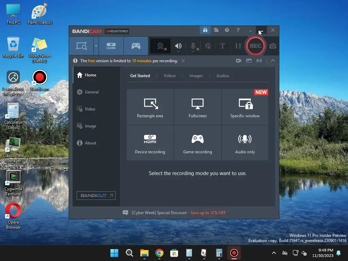Open the Home section in sidebar
Image resolution: width=348 pixels, height=261 pixels.
(x=96, y=75)
